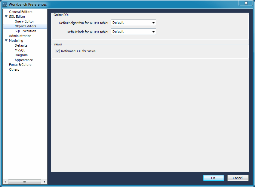Image resolution: width=255 pixels, height=187 pixels.
Task: Collapse the Modeling tree node
Action: point(6,41)
